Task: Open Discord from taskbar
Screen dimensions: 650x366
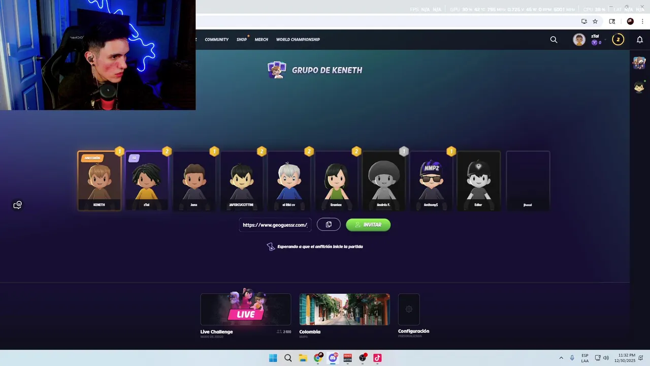Action: [x=333, y=358]
